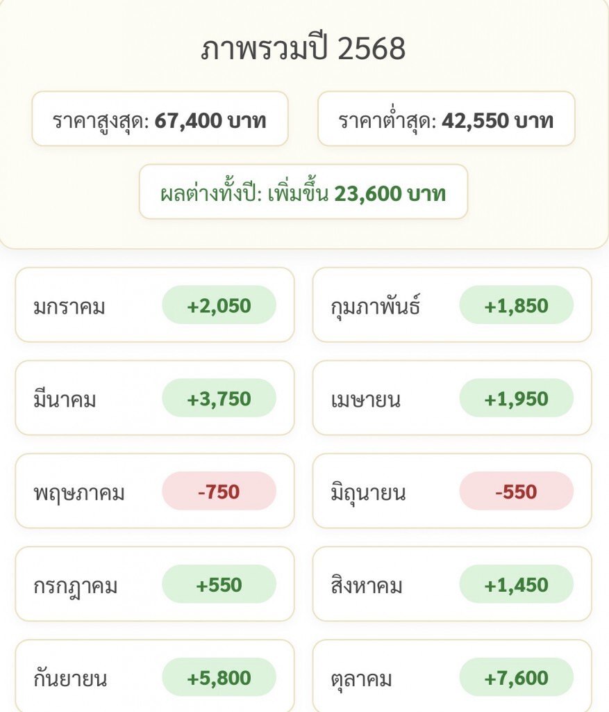Click the red -550 badge

[x=517, y=492]
